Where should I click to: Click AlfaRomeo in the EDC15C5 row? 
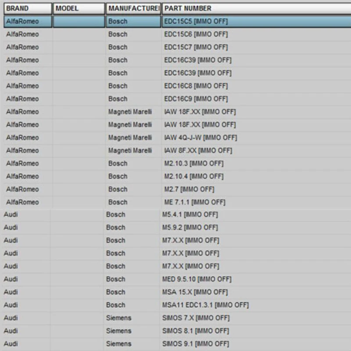point(22,21)
